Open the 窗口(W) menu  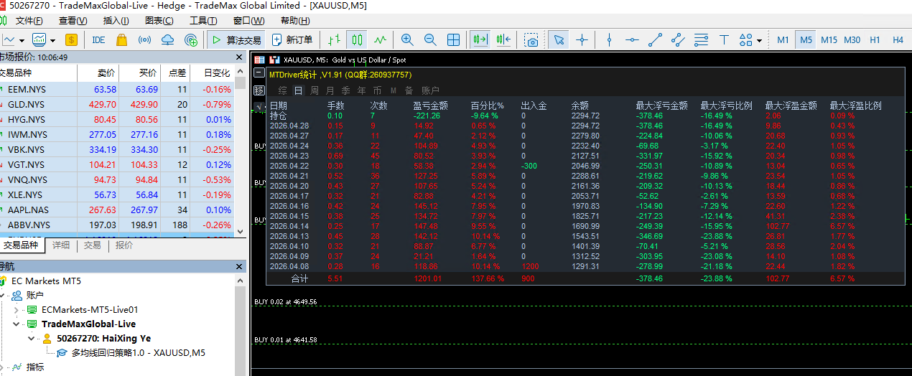point(248,21)
